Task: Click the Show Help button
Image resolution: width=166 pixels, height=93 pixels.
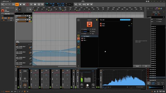Action: [7, 14]
